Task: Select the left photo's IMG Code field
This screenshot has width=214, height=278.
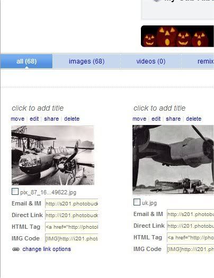Action: coord(72,239)
